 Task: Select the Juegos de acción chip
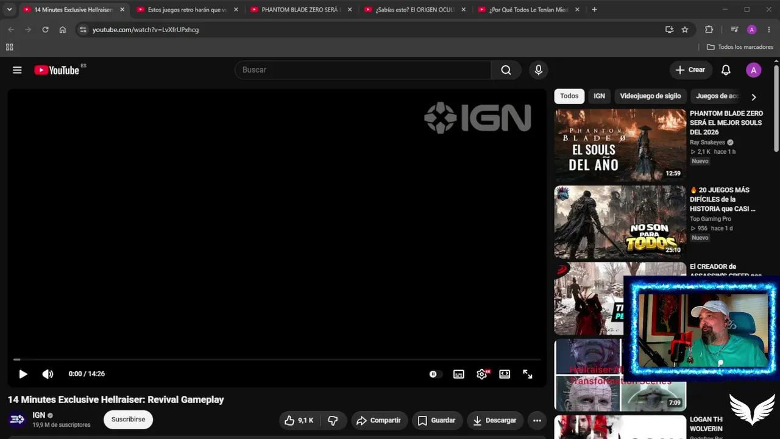[x=717, y=96]
